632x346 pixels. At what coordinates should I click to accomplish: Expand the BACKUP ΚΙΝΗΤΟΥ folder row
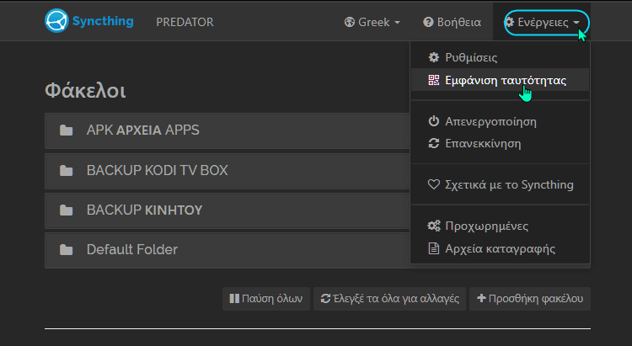pos(227,210)
